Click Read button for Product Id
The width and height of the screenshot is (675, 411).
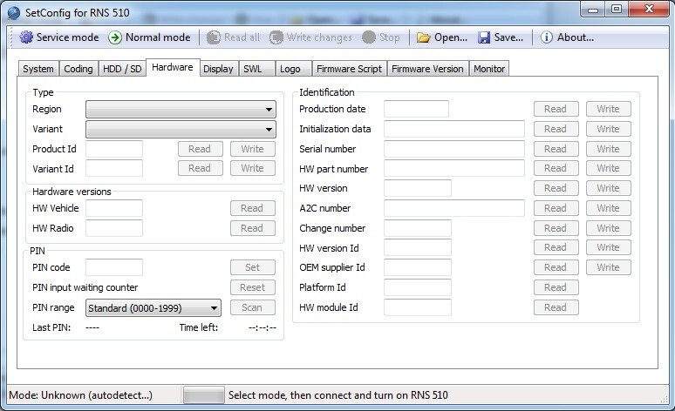pyautogui.click(x=201, y=149)
